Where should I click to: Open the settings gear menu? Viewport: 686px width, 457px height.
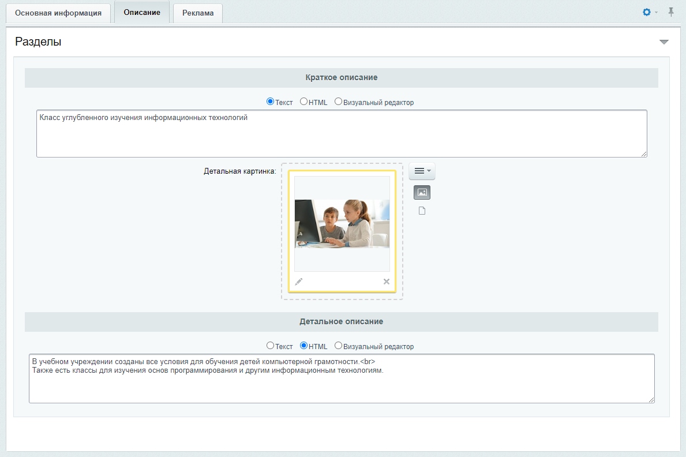(x=647, y=12)
